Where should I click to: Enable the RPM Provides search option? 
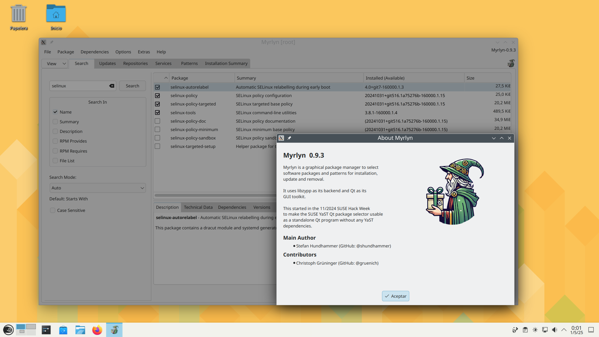55,141
